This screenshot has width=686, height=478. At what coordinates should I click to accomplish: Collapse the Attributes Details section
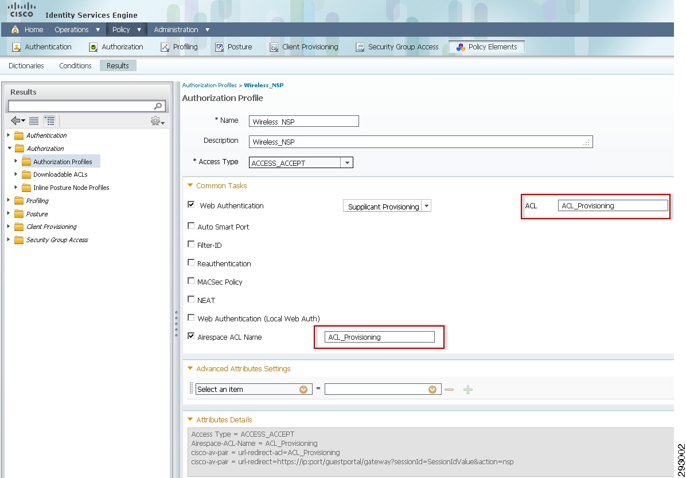tap(190, 419)
